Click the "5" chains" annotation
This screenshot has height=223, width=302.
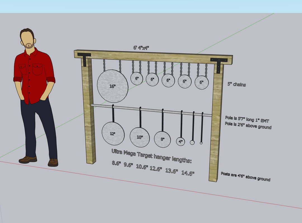(237, 84)
